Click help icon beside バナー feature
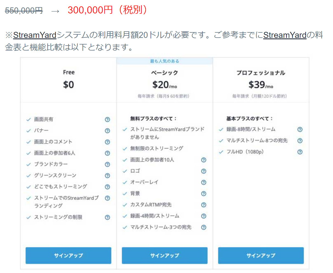Viewport: 333px width, 273px height. tap(107, 131)
